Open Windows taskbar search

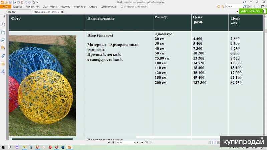point(9,147)
